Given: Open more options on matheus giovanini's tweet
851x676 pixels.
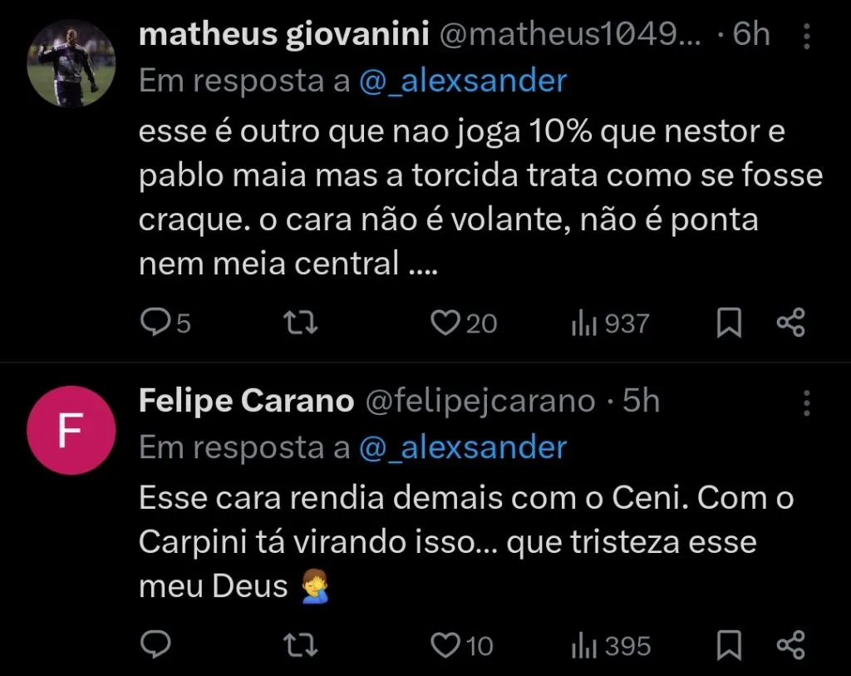Looking at the screenshot, I should click(807, 37).
